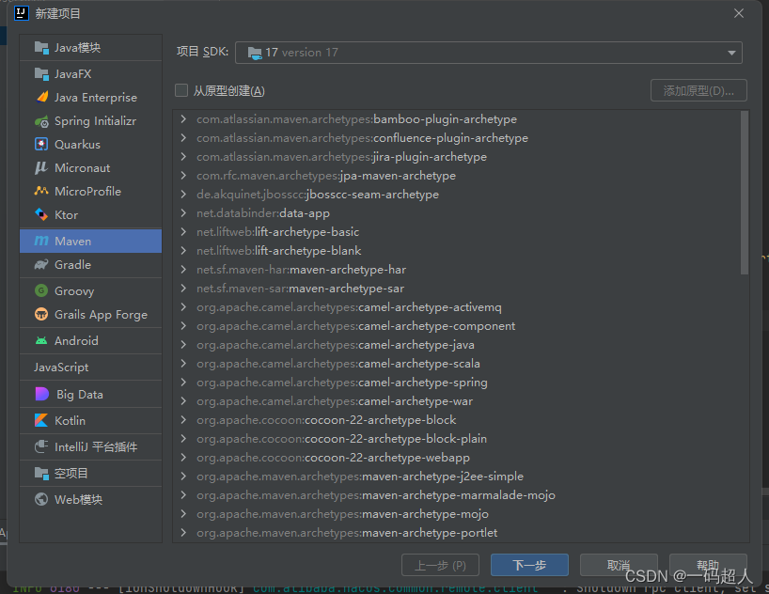
Task: Select the Kotlin project type
Action: (x=91, y=420)
